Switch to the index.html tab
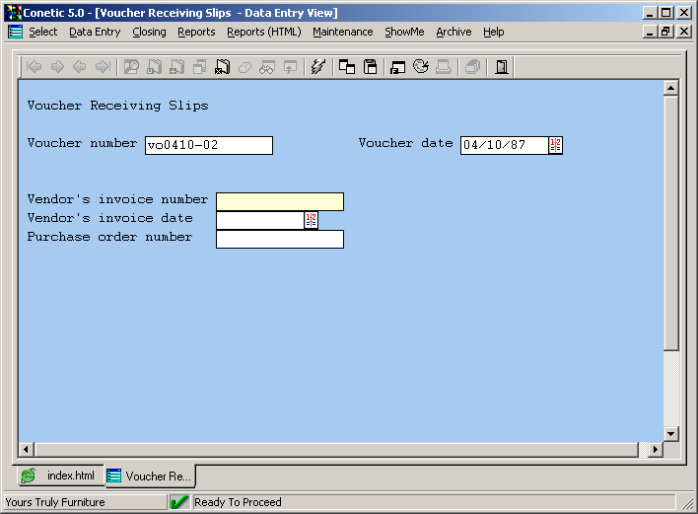The width and height of the screenshot is (698, 514). point(60,476)
